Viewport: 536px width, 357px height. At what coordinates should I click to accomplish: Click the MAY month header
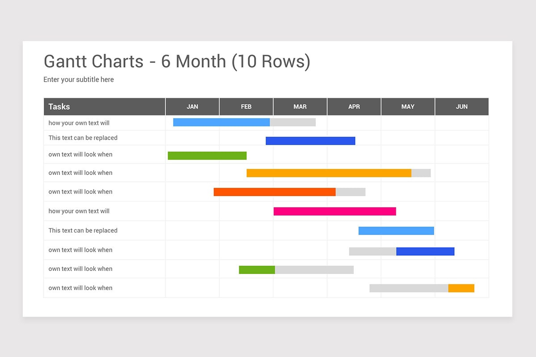click(x=408, y=107)
